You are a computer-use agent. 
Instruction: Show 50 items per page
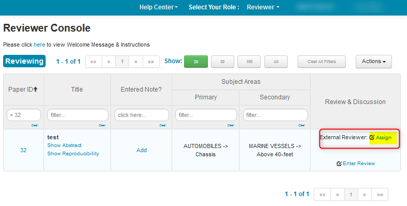coord(222,62)
